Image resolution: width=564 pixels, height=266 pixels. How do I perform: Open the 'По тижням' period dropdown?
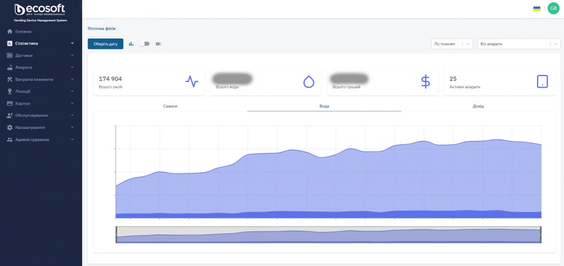452,44
